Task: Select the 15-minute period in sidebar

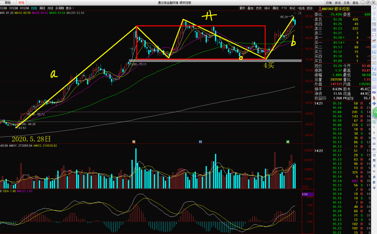Action: click(374, 138)
